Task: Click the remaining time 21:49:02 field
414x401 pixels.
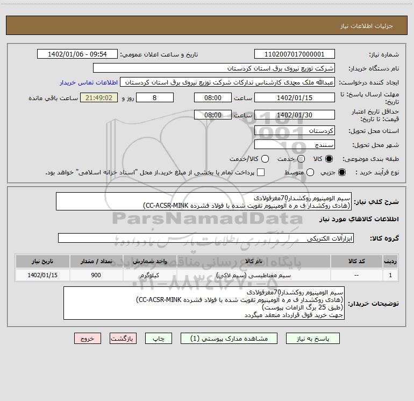Action: 99,97
